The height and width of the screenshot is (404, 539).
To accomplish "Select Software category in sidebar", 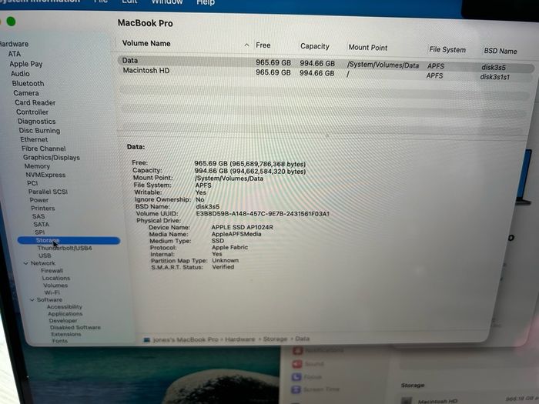I will 49,299.
